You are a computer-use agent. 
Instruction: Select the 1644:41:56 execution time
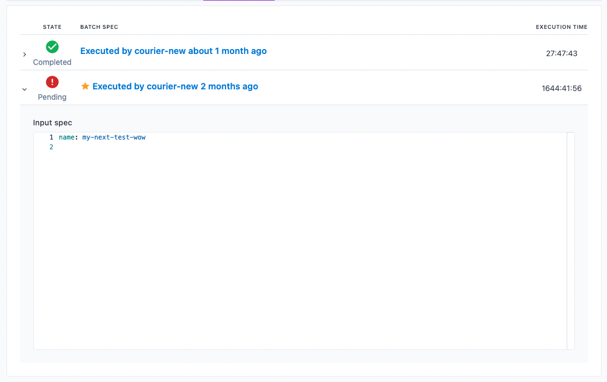(x=561, y=88)
